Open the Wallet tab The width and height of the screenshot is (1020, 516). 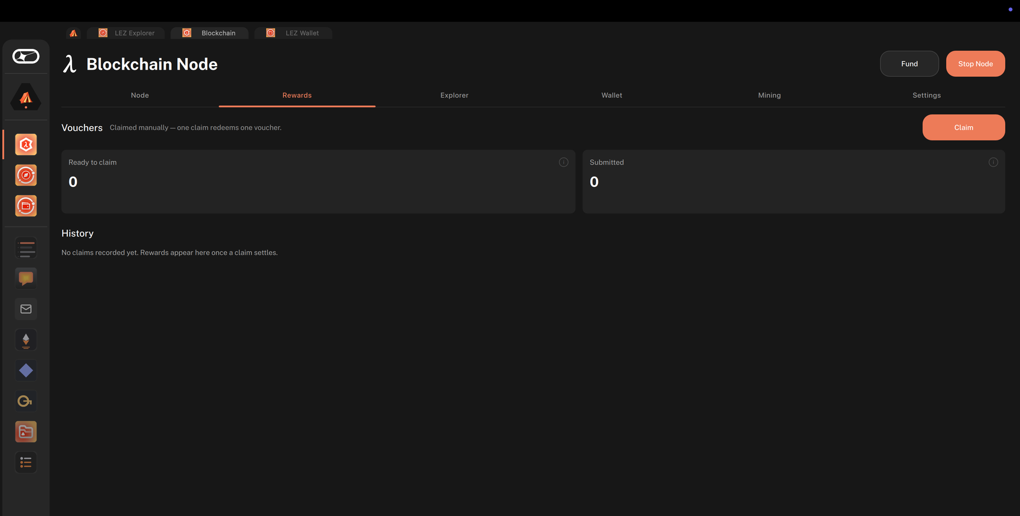point(612,96)
